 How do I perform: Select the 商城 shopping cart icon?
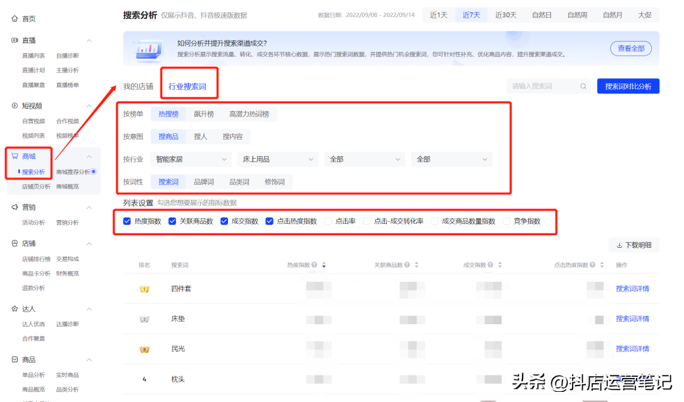(x=15, y=156)
